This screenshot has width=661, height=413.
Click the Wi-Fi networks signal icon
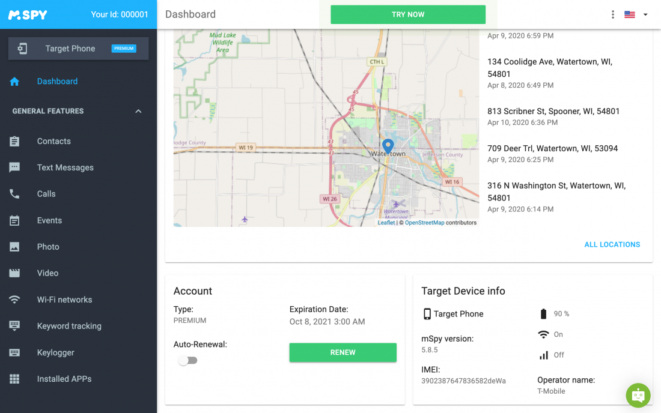pyautogui.click(x=14, y=300)
